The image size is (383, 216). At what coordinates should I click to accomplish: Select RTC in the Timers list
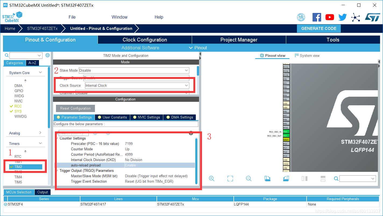[18, 156]
